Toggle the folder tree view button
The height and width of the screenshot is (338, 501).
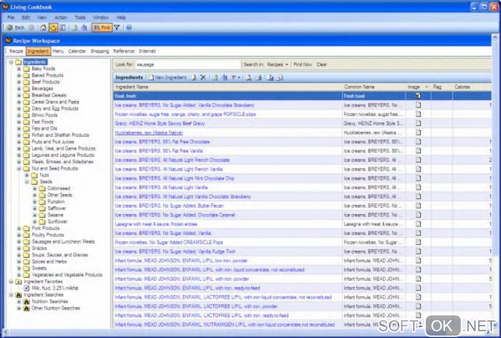(53, 28)
